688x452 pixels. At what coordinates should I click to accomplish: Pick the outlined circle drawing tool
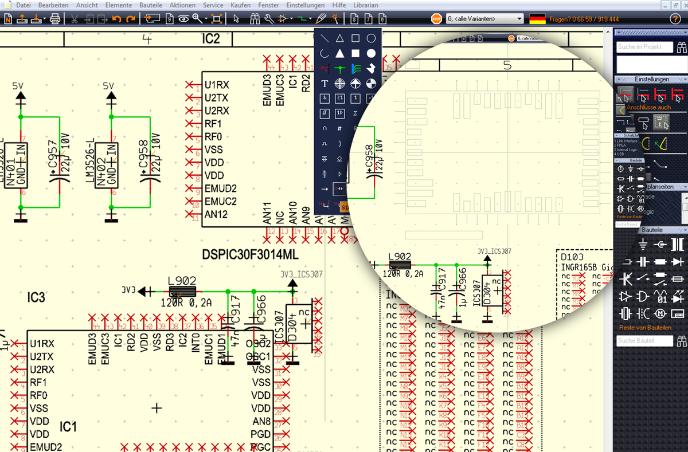372,38
